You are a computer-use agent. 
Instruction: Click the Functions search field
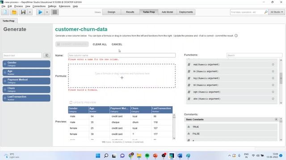pos(254,55)
